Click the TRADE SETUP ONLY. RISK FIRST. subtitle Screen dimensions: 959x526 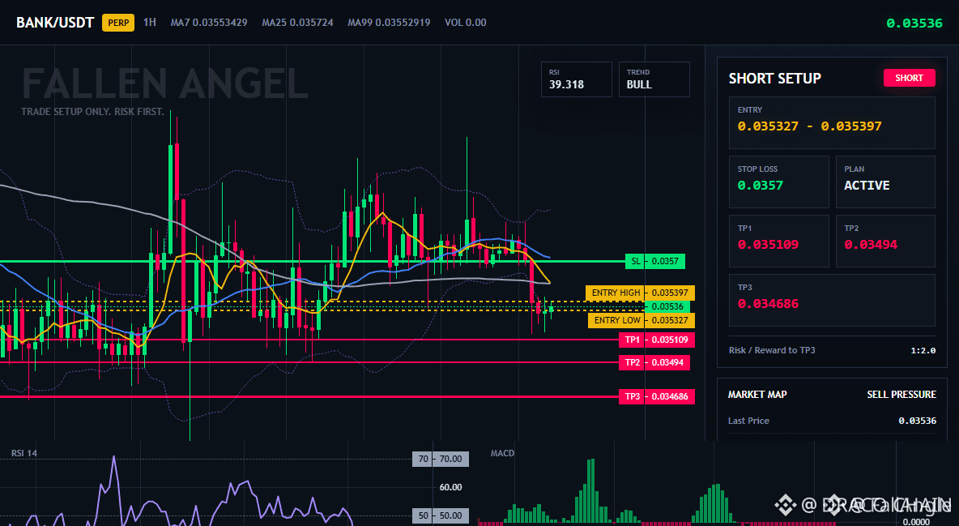pyautogui.click(x=92, y=112)
